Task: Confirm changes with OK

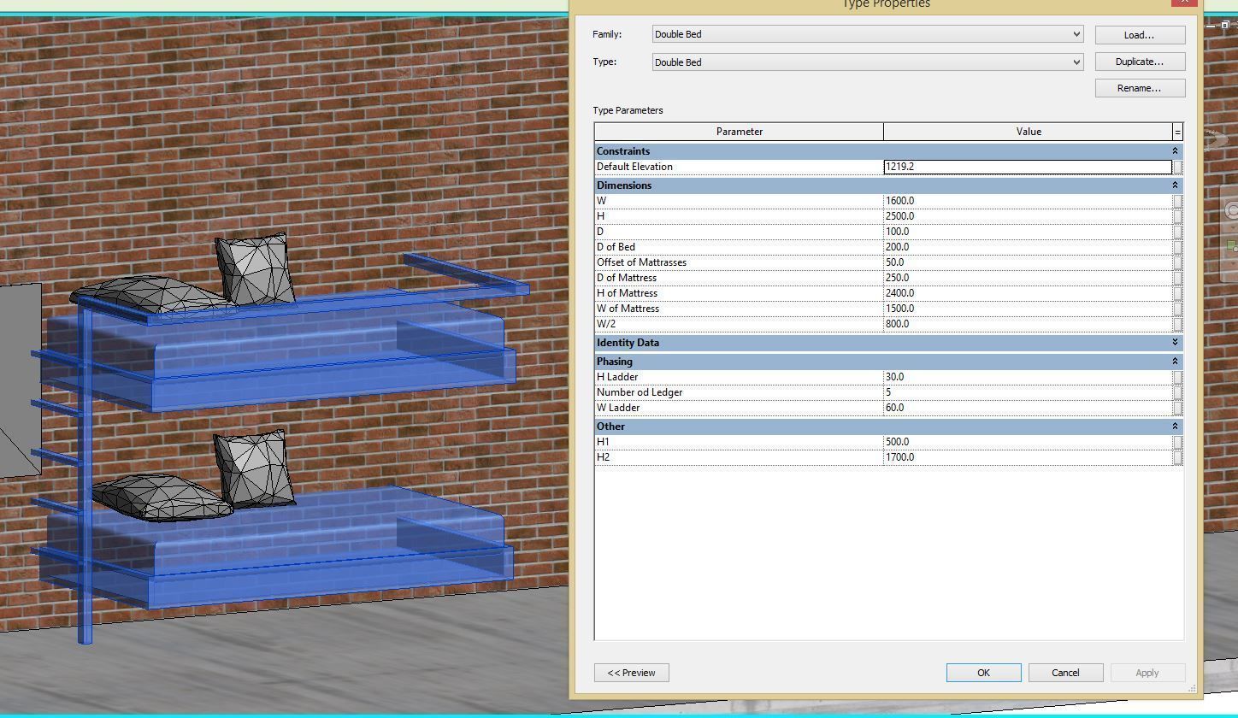Action: pos(982,673)
